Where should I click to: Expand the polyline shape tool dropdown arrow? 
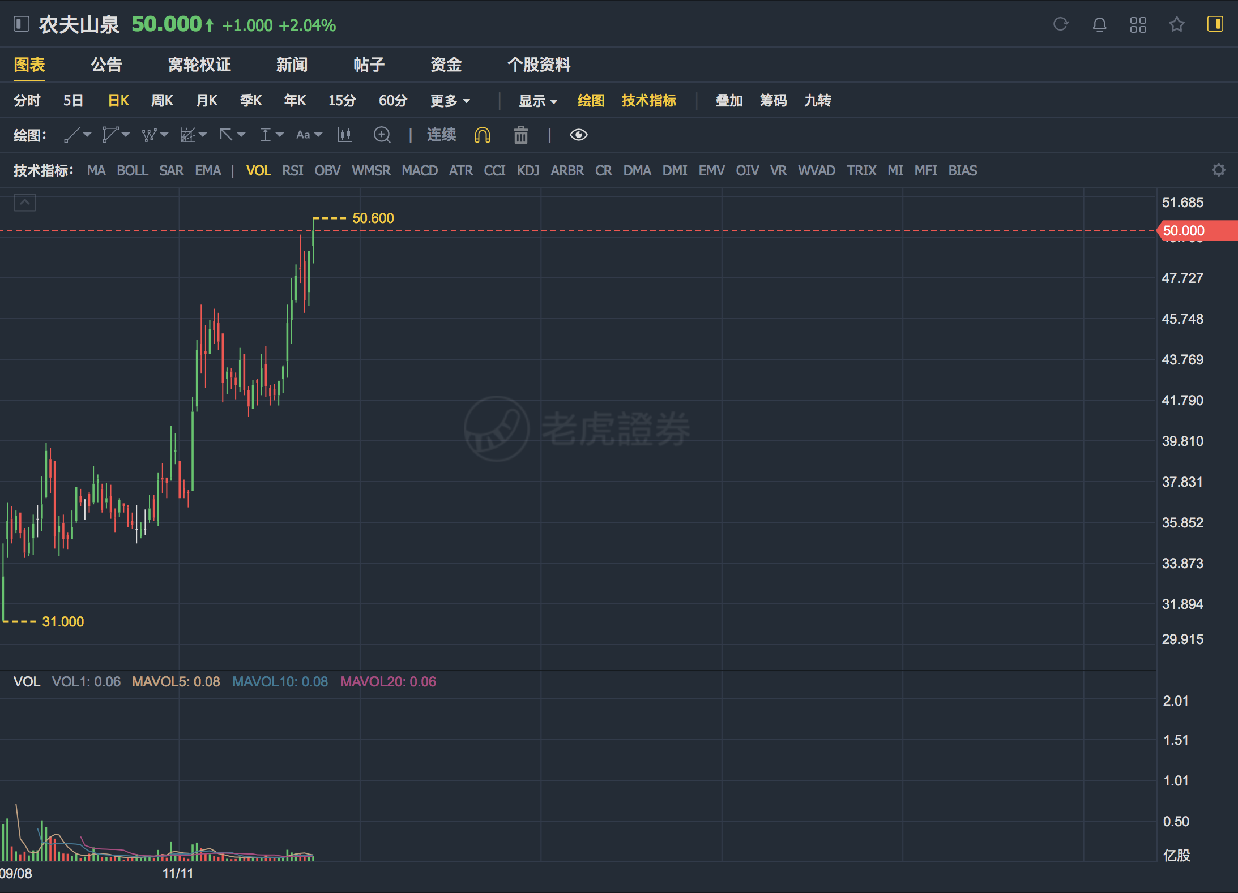126,135
